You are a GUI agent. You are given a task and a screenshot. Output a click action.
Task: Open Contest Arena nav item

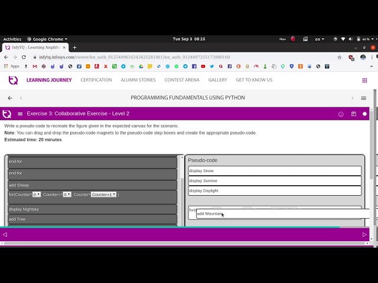pyautogui.click(x=182, y=80)
